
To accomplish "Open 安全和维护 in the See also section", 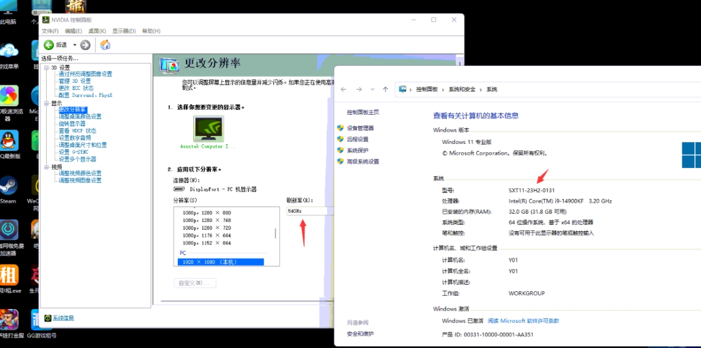I will (360, 334).
